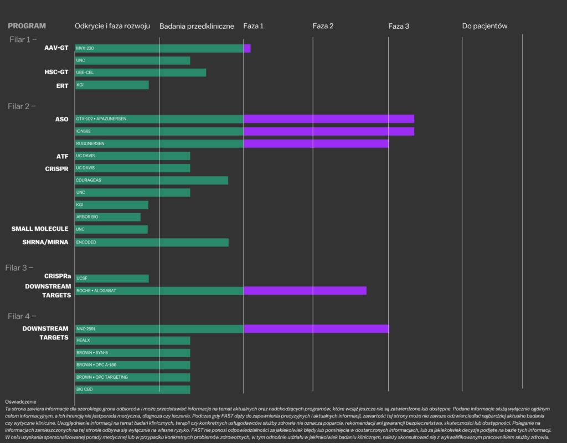Open the BIO CBD program bar

[132, 390]
